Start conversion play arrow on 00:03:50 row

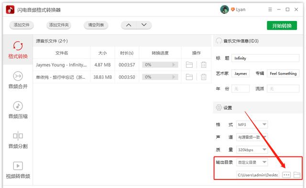coord(174,77)
